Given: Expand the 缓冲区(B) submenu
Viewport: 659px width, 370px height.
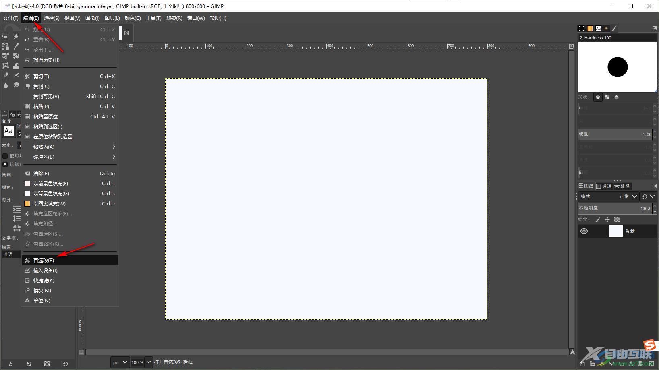Looking at the screenshot, I should click(70, 157).
